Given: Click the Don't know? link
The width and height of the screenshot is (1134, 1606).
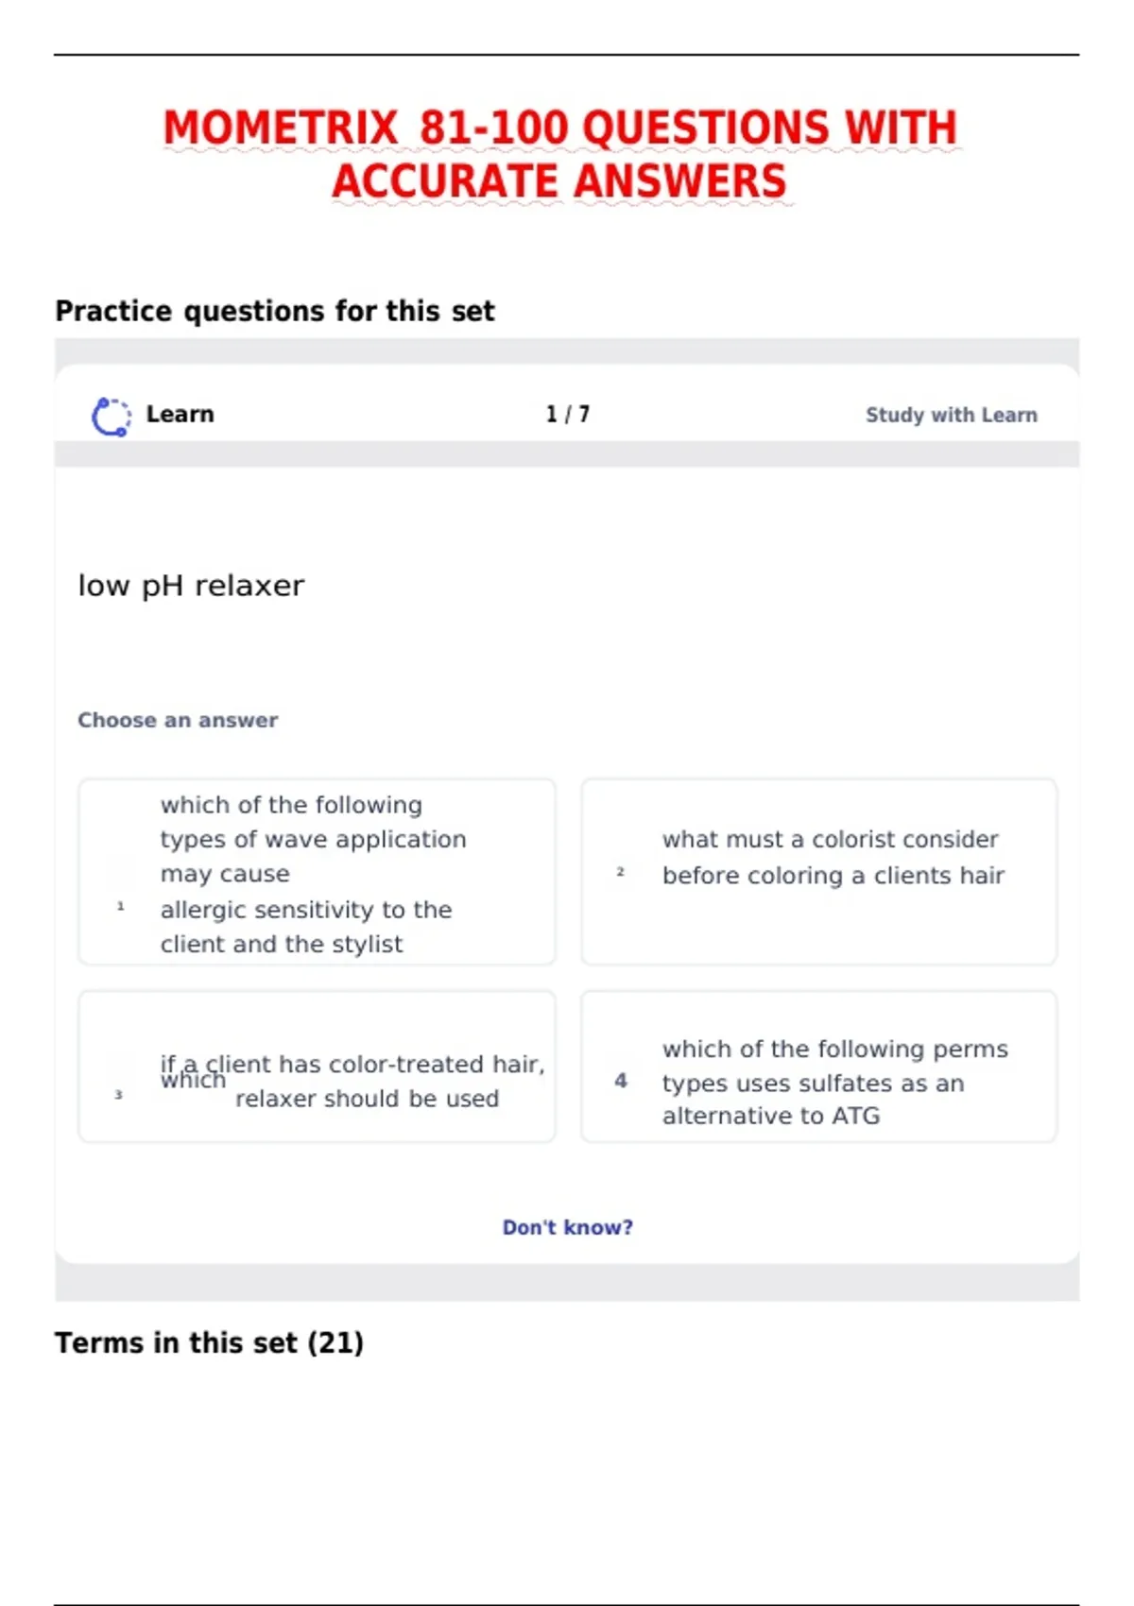Looking at the screenshot, I should click(567, 1227).
